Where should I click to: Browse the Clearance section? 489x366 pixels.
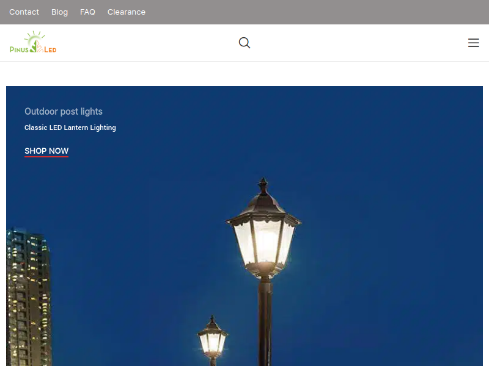pyautogui.click(x=127, y=12)
